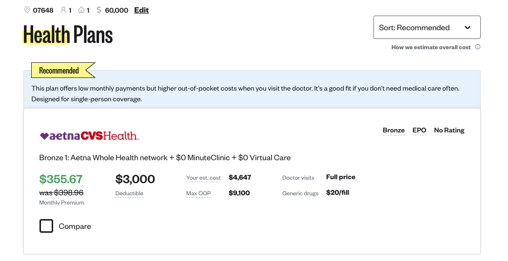This screenshot has width=508, height=261.
Task: Check the Compare checkbox for Aetna plan
Action: point(46,226)
